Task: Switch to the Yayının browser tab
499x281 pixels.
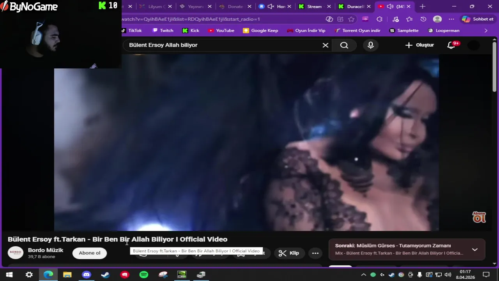Action: (x=196, y=7)
